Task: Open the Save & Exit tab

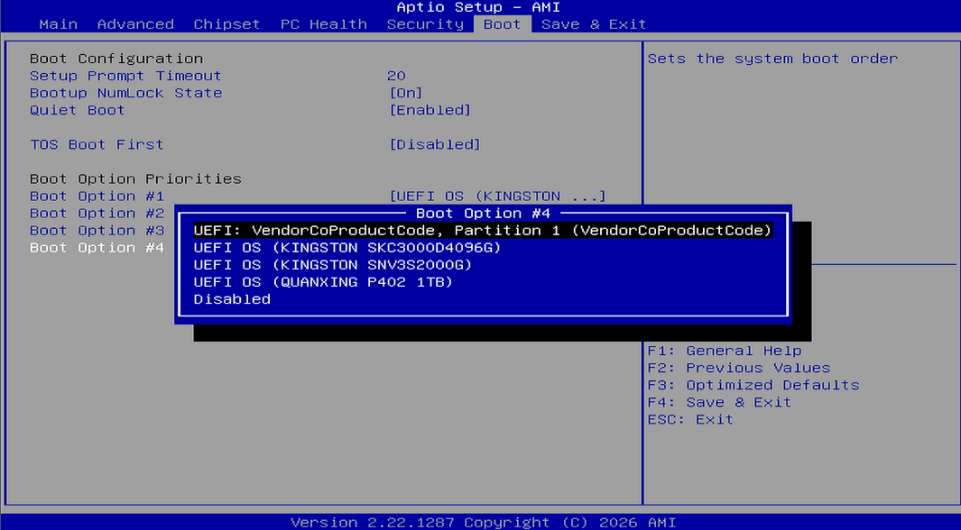Action: coord(593,24)
